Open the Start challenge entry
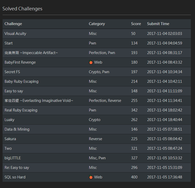Screen dimensions: 195x188 click(x=9, y=43)
